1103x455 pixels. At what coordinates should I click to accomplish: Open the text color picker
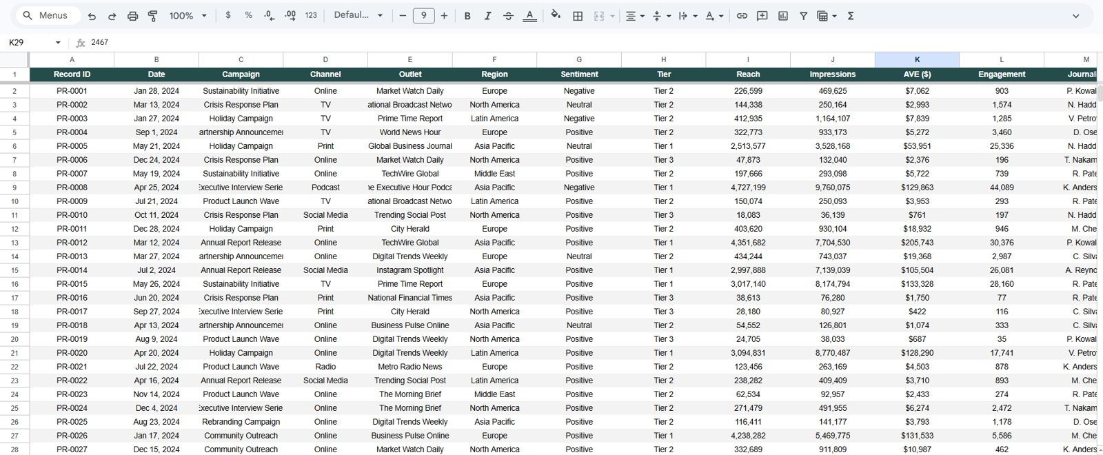[529, 16]
